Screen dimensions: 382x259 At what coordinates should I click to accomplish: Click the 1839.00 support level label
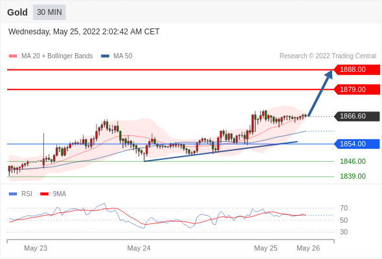point(353,176)
